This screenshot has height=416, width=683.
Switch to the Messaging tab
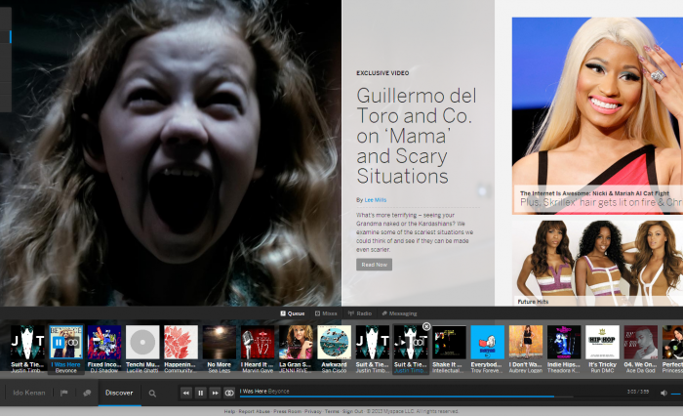point(399,313)
